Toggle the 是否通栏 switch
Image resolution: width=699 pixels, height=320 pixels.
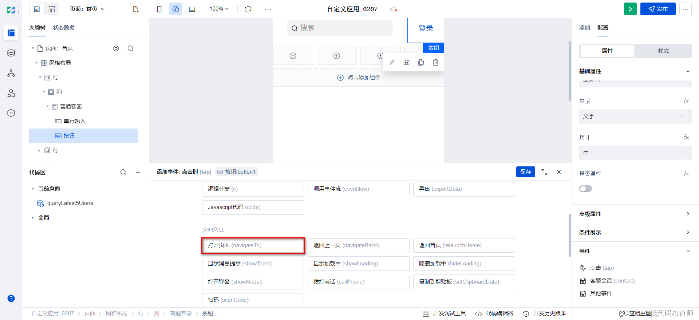pos(585,189)
